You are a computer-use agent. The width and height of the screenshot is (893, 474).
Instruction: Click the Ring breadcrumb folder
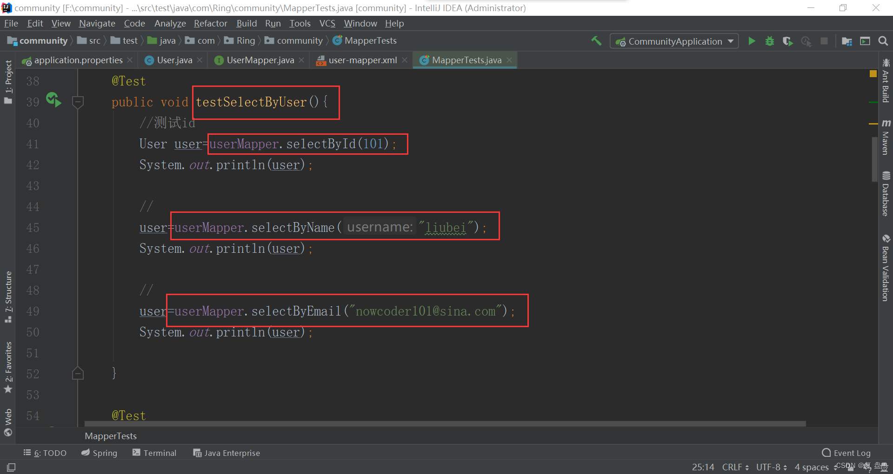(x=240, y=41)
